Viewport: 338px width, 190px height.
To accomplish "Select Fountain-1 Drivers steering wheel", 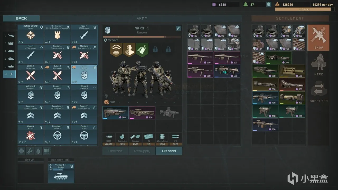I will [57, 136].
